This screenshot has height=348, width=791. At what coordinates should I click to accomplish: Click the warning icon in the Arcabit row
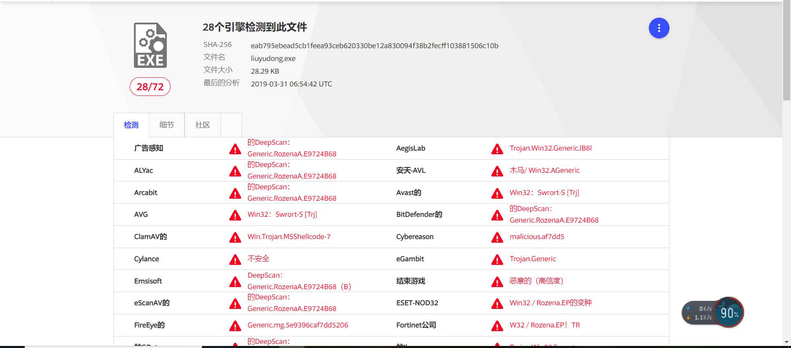click(x=235, y=193)
